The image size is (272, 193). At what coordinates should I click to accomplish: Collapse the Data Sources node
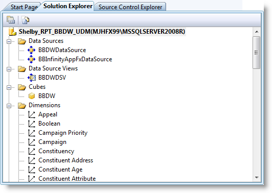click(9, 41)
